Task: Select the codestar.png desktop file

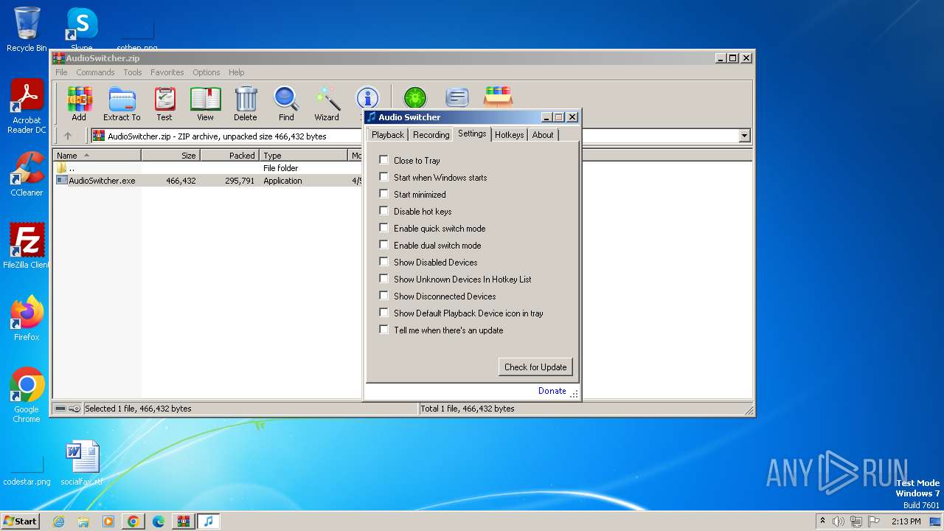Action: [27, 472]
